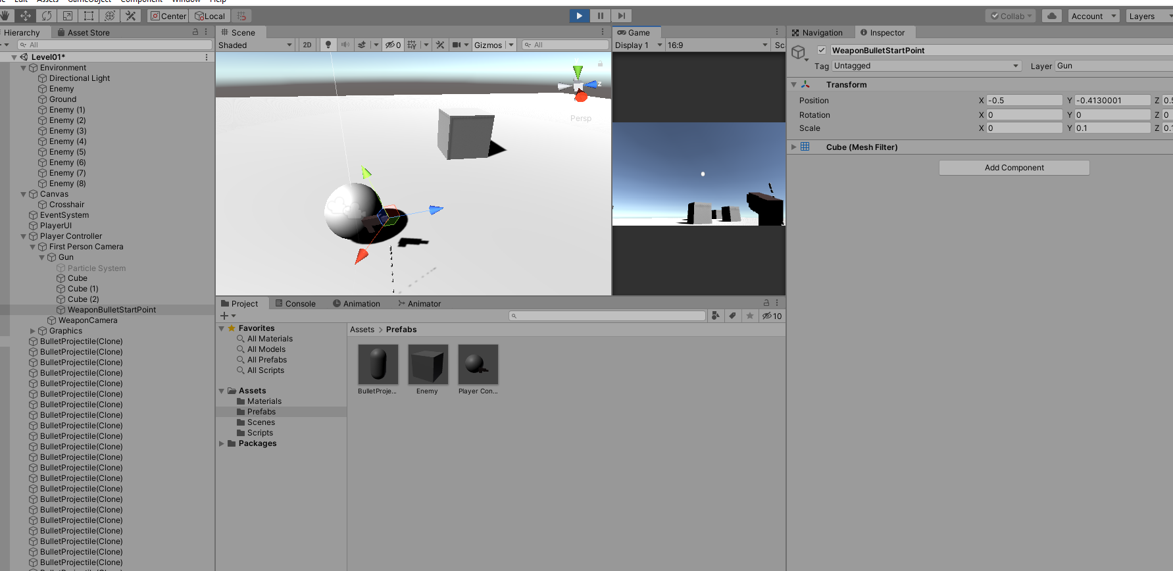Collapse the Canvas group
The image size is (1173, 571).
point(24,194)
